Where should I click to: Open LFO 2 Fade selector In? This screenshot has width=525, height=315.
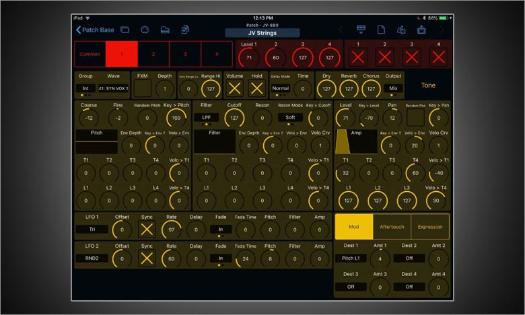tap(221, 258)
